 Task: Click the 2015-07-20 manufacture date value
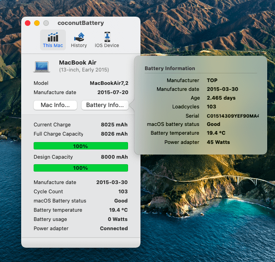113,92
